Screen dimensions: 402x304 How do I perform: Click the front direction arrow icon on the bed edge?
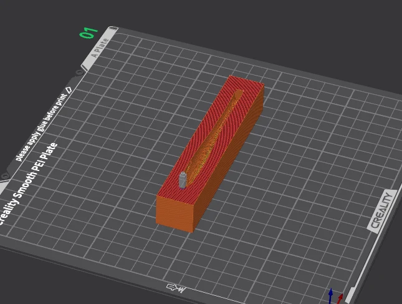point(176,288)
